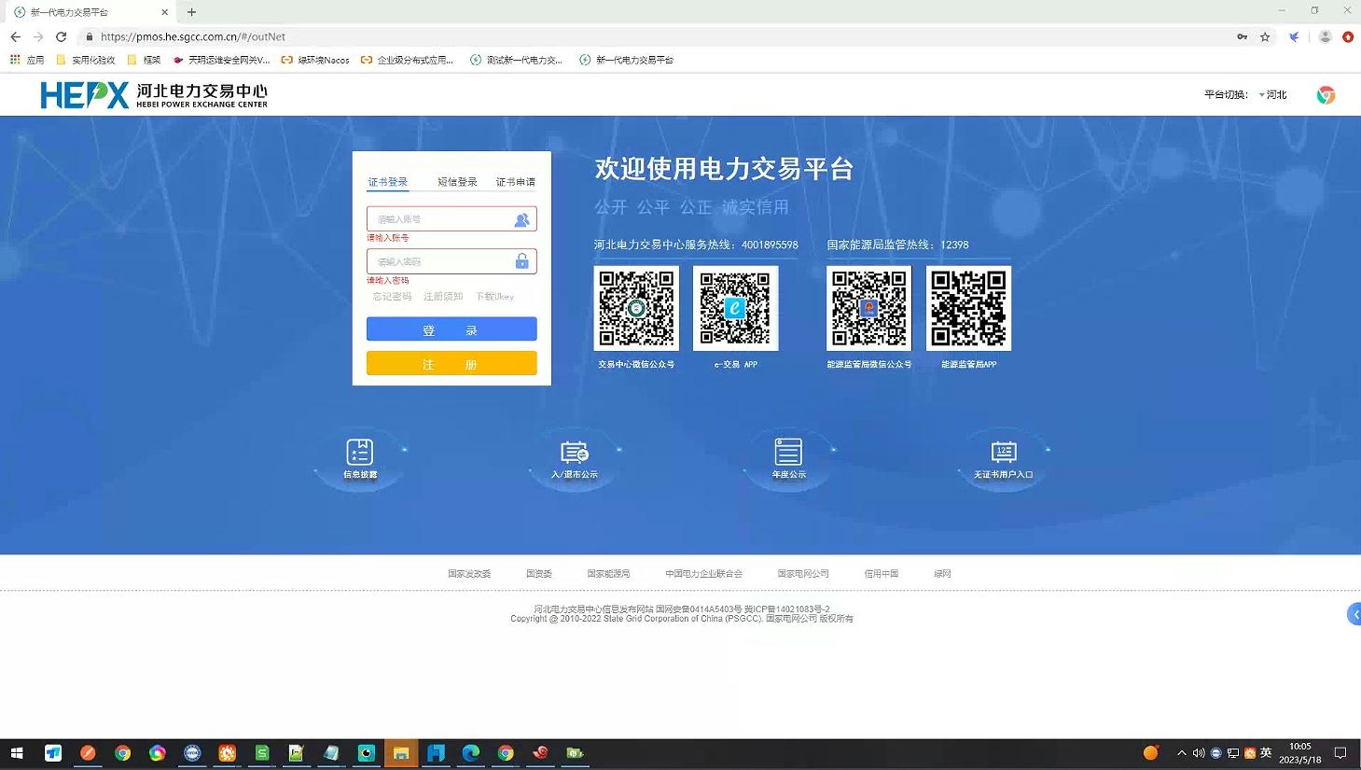Click the taskbar clock showing 10:05
Screen dimensions: 1361x770
point(1299,753)
